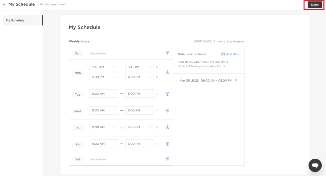Image resolution: width=326 pixels, height=176 pixels.
Task: Remove Monday 7:45 AM to 3:45 PM slot
Action: 157,67
